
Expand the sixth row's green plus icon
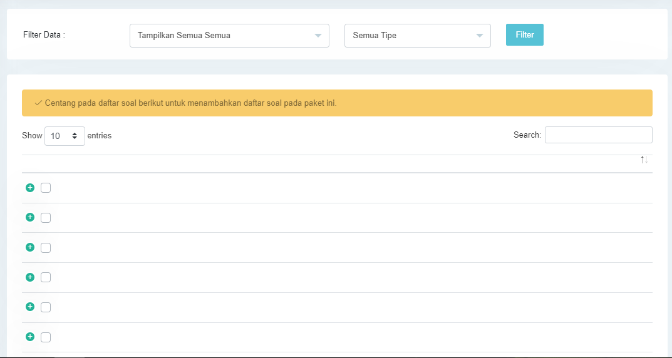tap(29, 337)
